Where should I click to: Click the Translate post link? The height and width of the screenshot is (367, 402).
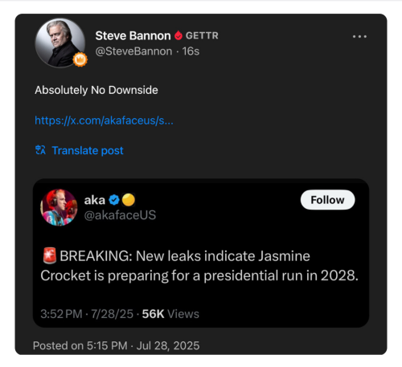(x=88, y=150)
